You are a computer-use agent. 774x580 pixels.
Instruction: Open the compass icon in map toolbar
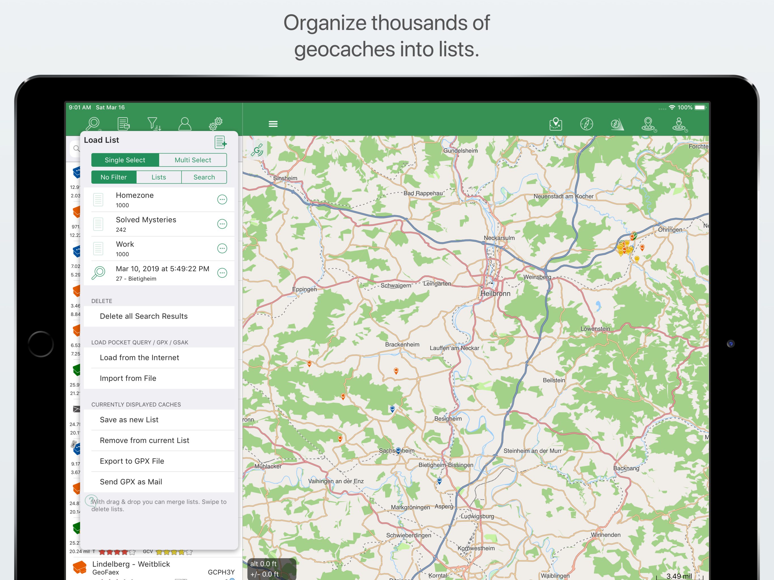pos(586,124)
